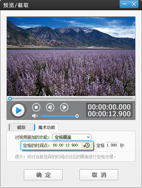Click the video seek bar handle

tap(10, 99)
